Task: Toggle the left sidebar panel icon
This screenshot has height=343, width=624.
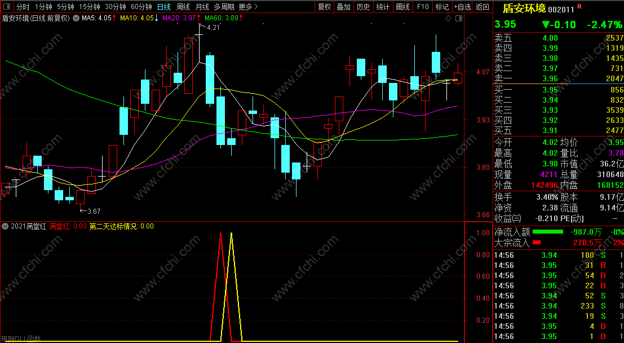Action: pos(7,7)
